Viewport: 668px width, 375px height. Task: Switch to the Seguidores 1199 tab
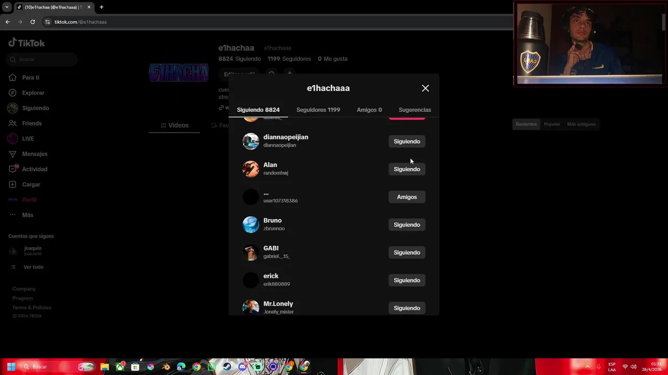click(318, 110)
